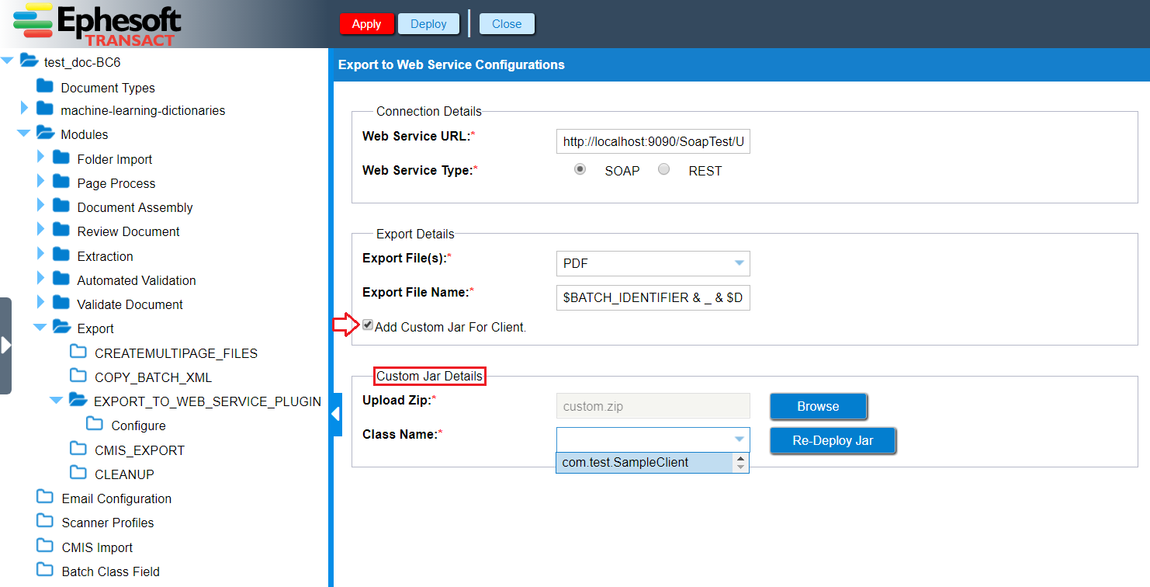Viewport: 1150px width, 587px height.
Task: Click the machine-learning-dictionaries folder icon
Action: pos(45,109)
